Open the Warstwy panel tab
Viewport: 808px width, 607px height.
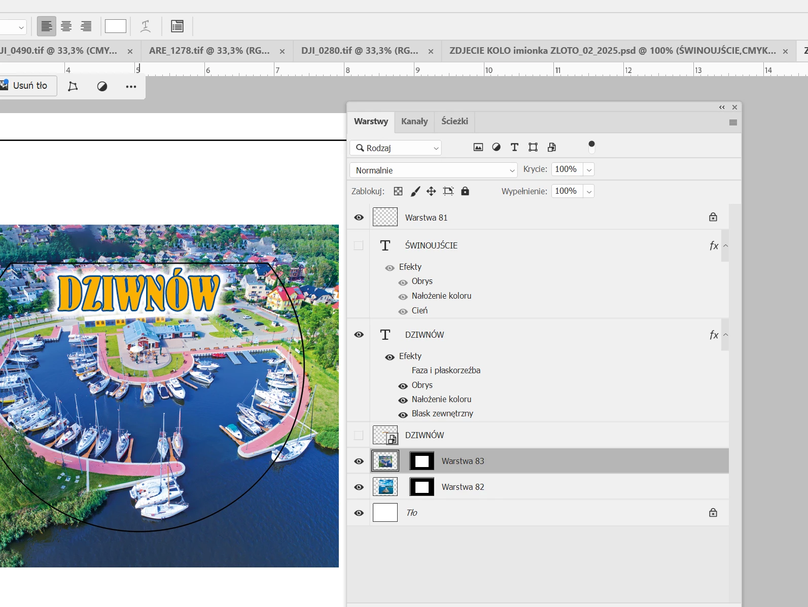pos(371,122)
